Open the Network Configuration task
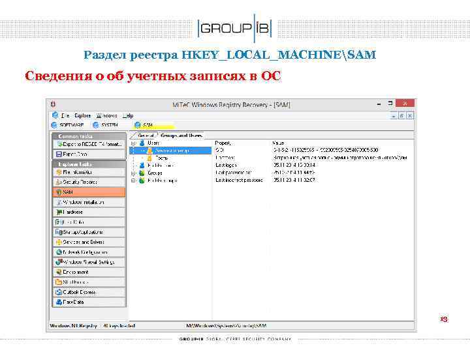This screenshot has width=470, height=352. (89, 252)
